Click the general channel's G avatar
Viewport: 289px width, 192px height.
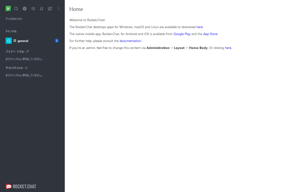click(8, 41)
